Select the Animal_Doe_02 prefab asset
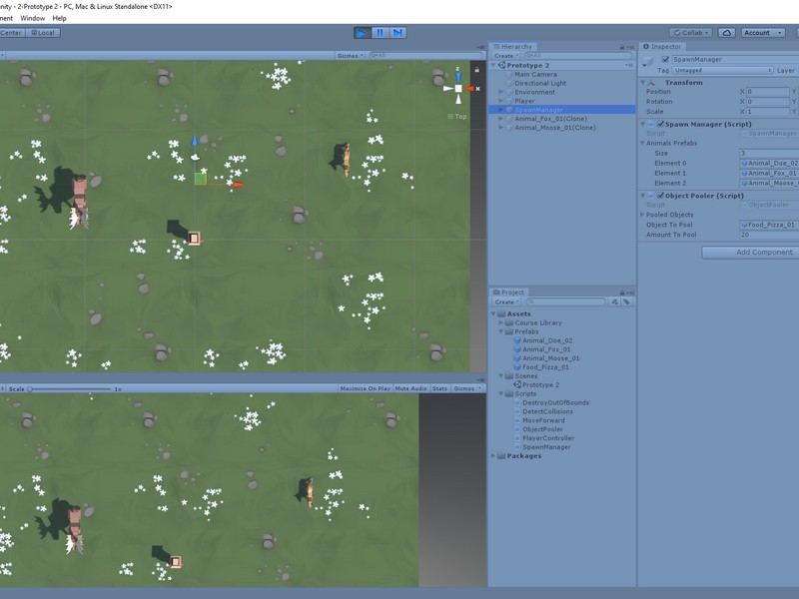This screenshot has width=799, height=599. 546,340
